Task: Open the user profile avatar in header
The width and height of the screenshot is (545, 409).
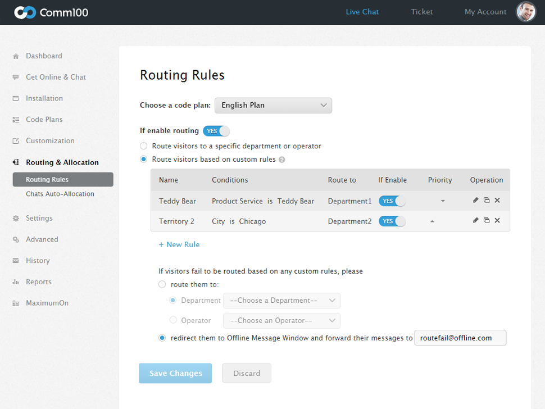Action: click(526, 12)
